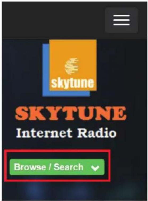
Task: Click the globe emblem inside the logo
Action: [72, 66]
